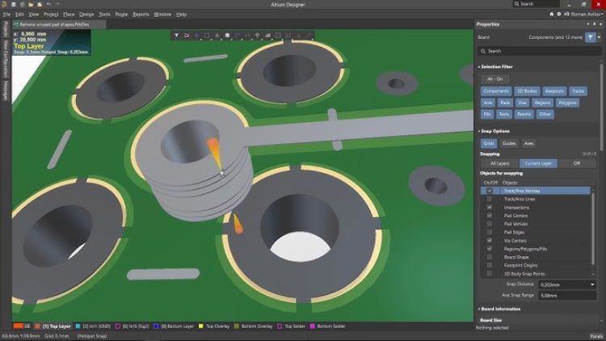
Task: Enable Track/Arcs Lines snapping checkbox
Action: [490, 199]
